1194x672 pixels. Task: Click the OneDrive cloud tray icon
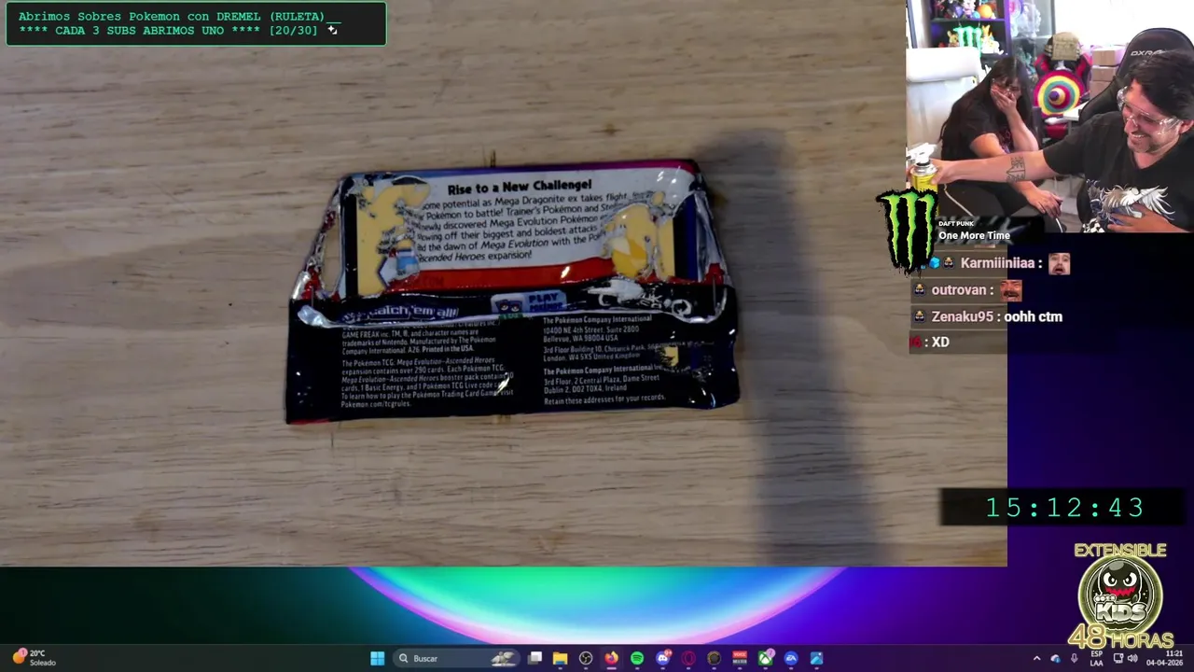pyautogui.click(x=1055, y=658)
